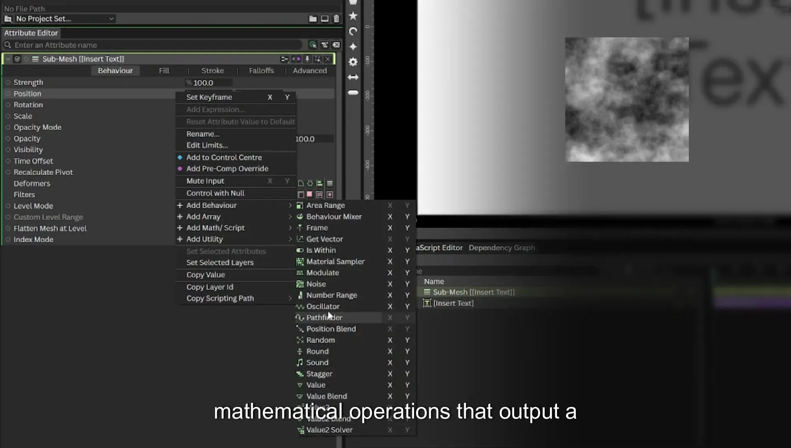The width and height of the screenshot is (791, 448).
Task: Click the noise texture square in viewport
Action: [x=627, y=100]
